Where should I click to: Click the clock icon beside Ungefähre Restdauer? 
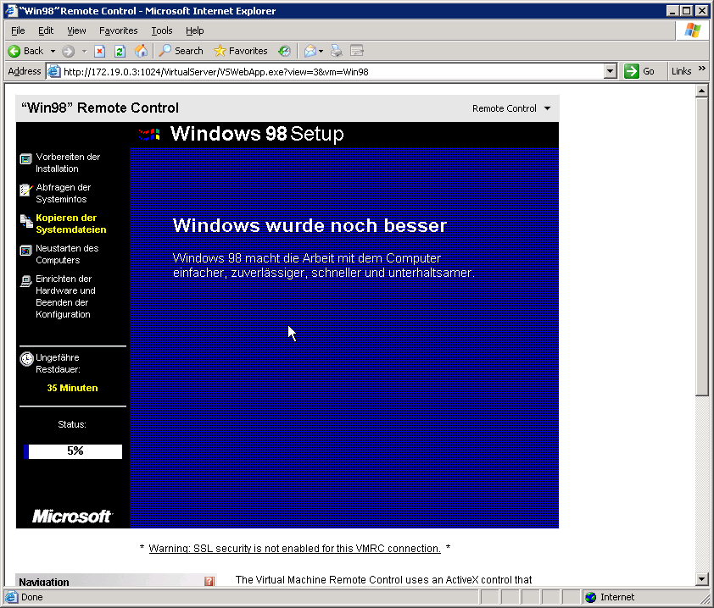click(26, 359)
